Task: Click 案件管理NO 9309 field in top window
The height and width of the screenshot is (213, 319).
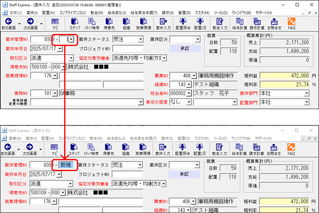Action: [43, 39]
